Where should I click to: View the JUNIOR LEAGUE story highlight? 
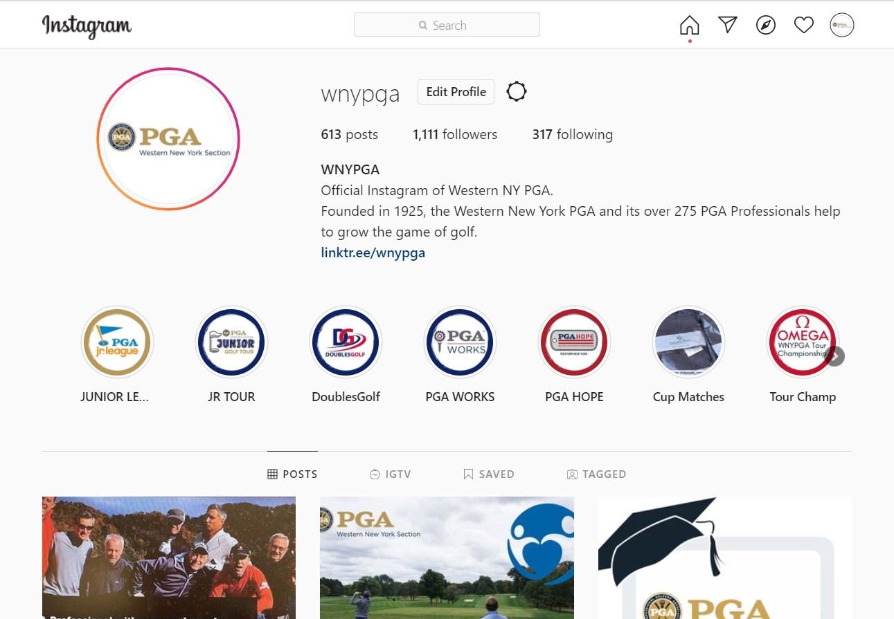(117, 342)
